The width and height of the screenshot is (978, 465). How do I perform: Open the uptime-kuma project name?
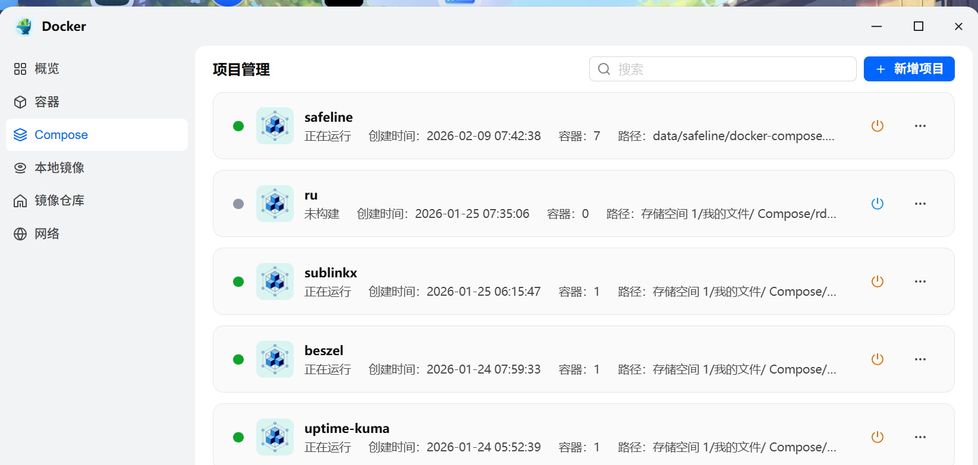coord(347,428)
